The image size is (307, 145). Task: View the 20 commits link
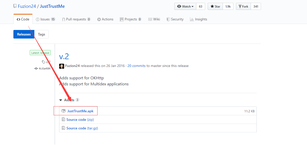[x=136, y=66]
